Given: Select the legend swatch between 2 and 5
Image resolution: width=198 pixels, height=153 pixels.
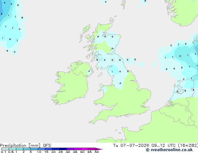Looking at the screenshot, I should tap(27, 149).
